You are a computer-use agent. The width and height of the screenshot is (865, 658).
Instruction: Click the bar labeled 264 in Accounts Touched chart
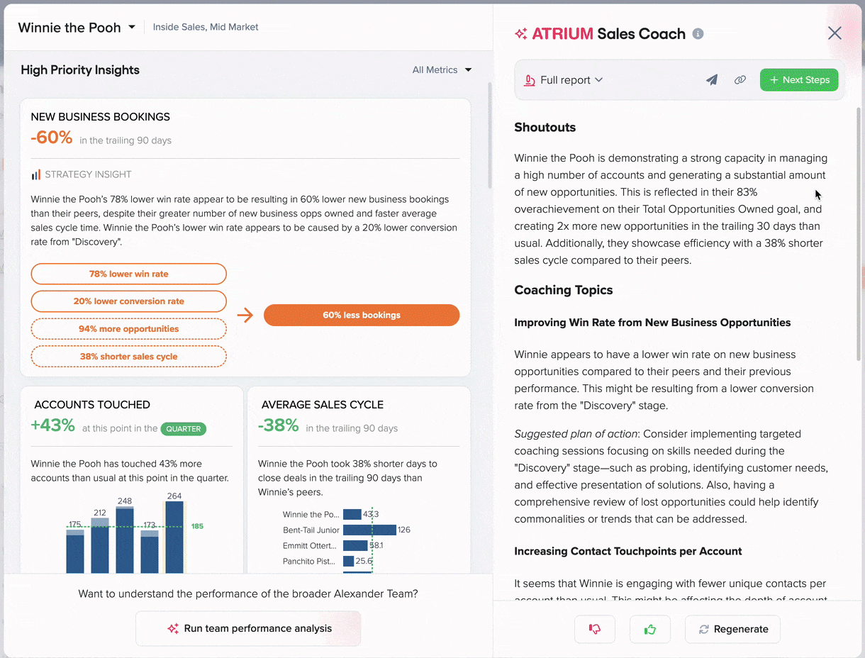pos(174,537)
